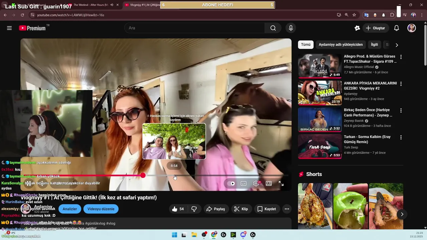Image resolution: width=427 pixels, height=240 pixels.
Task: Open File Explorer from the taskbar
Action: pos(194,235)
